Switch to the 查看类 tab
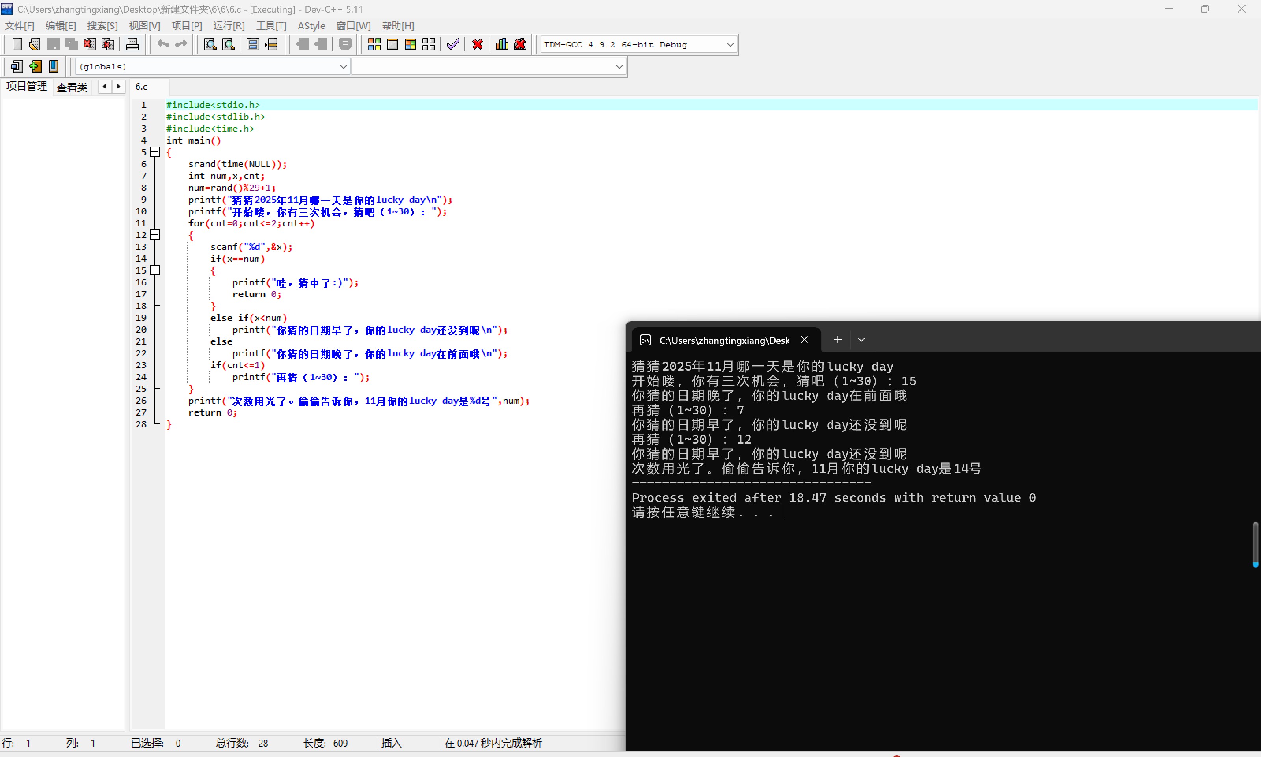Image resolution: width=1261 pixels, height=757 pixels. click(72, 87)
